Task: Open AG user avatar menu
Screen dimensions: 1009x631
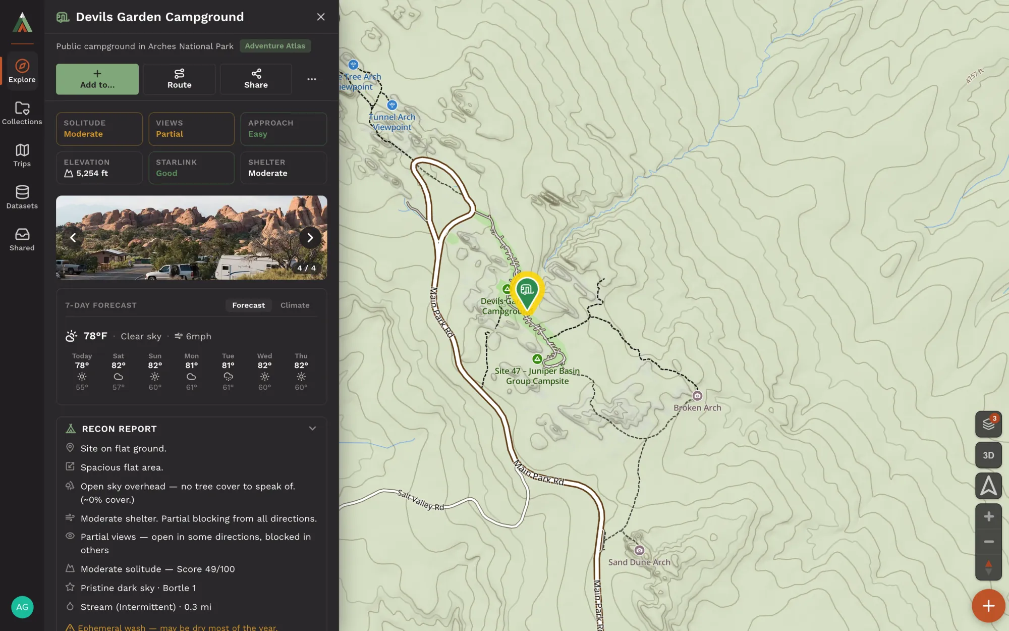Action: point(22,607)
